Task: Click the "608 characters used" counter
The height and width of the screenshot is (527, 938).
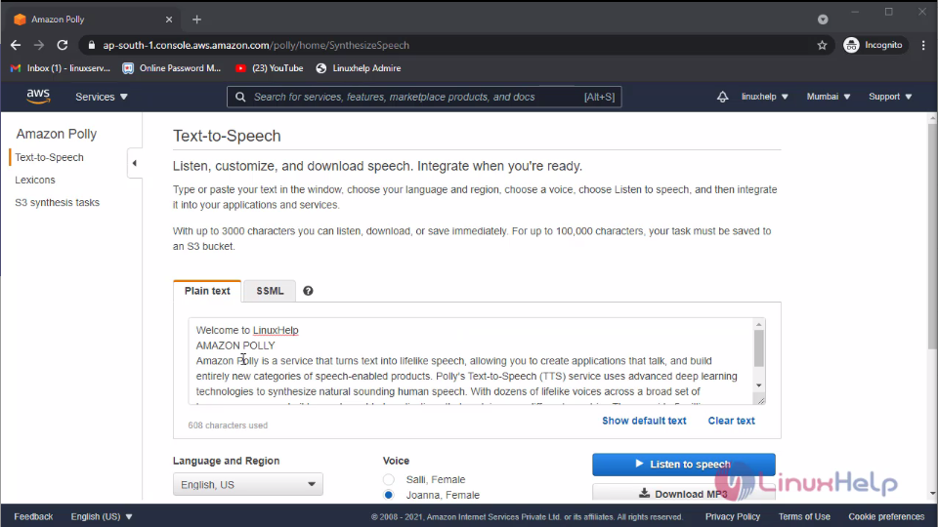Action: click(x=228, y=426)
